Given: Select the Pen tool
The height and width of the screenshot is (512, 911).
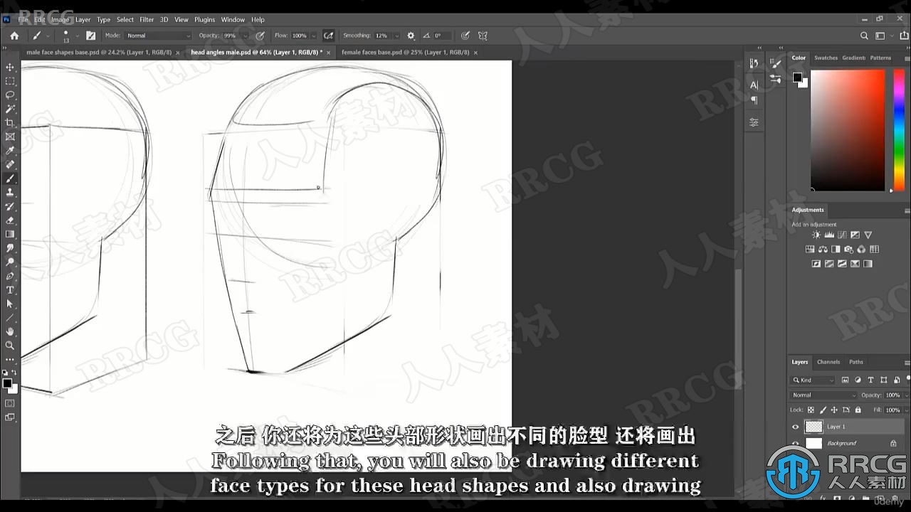Looking at the screenshot, I should coord(10,276).
